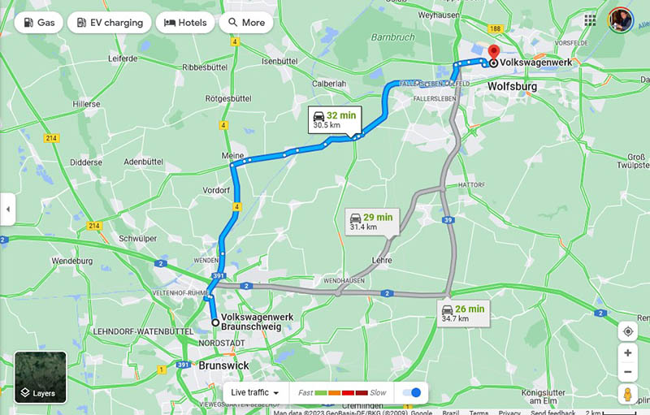Image resolution: width=650 pixels, height=415 pixels.
Task: Select the Street View pegman icon
Action: (x=627, y=394)
